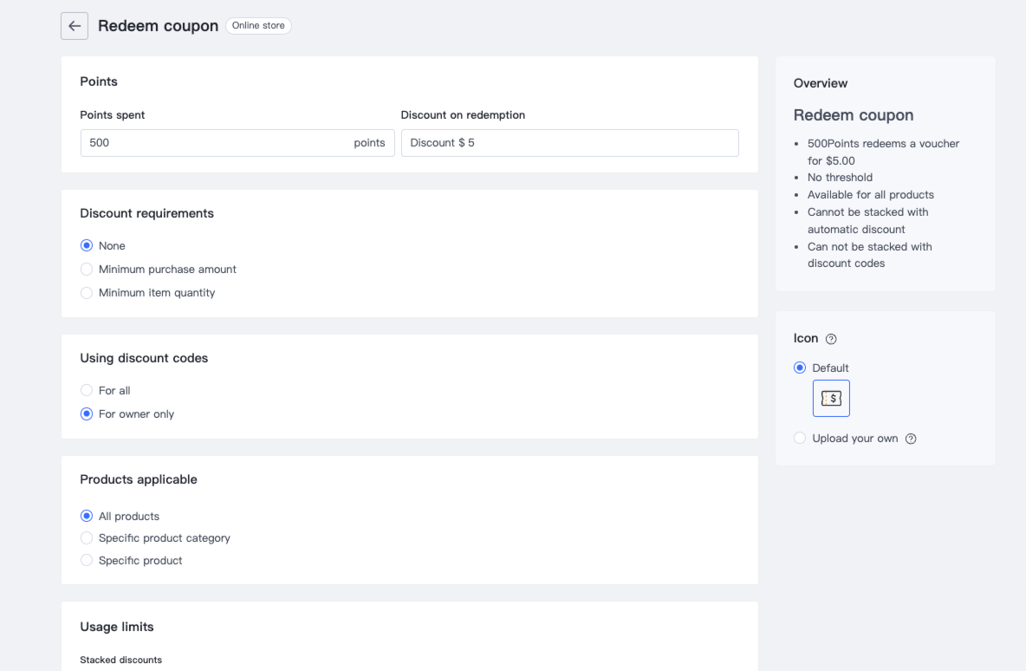Select the Specific product option
The height and width of the screenshot is (671, 1026).
coord(87,561)
